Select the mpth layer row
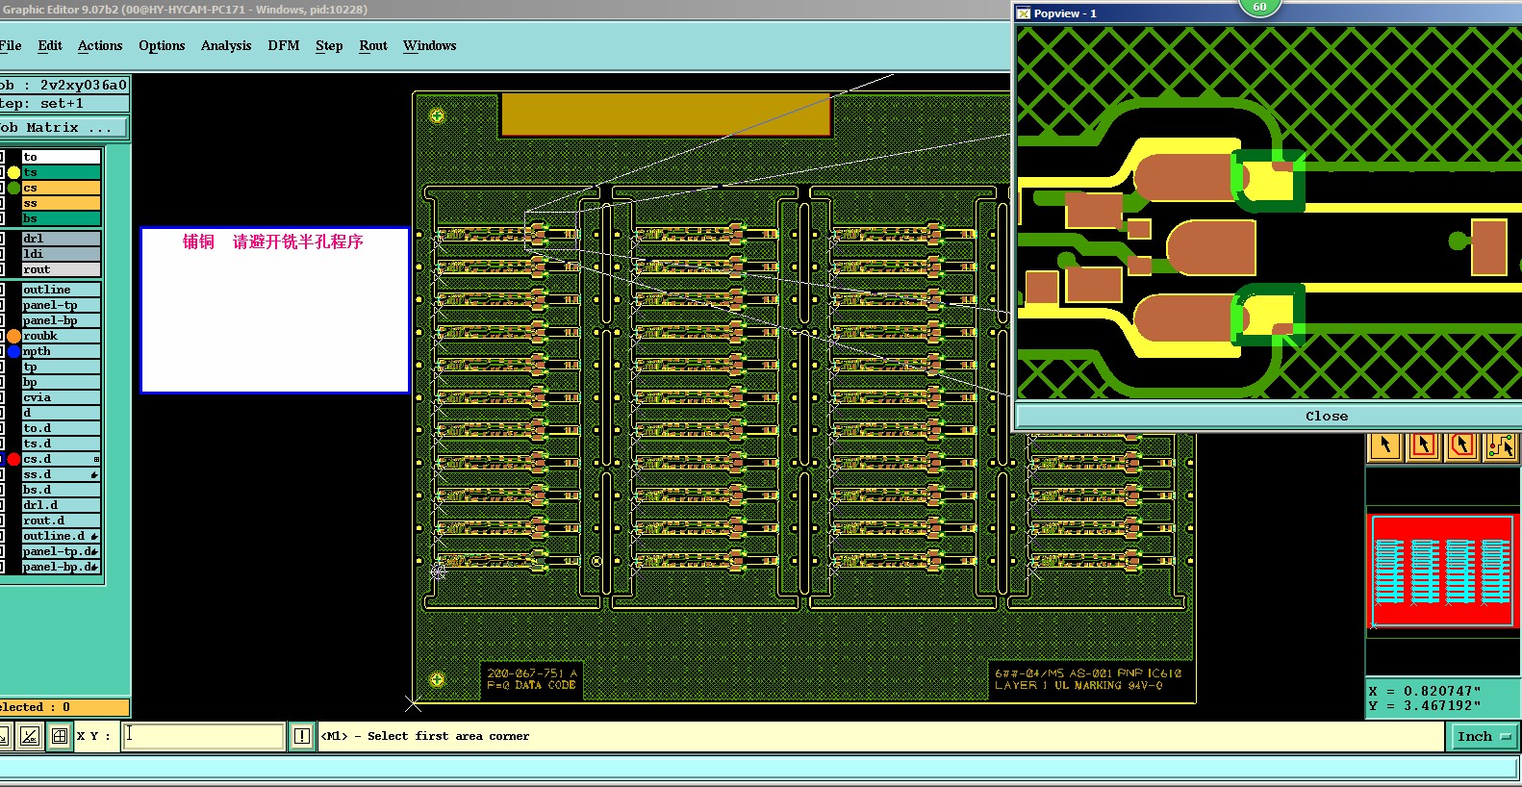The image size is (1522, 787). pyautogui.click(x=61, y=351)
